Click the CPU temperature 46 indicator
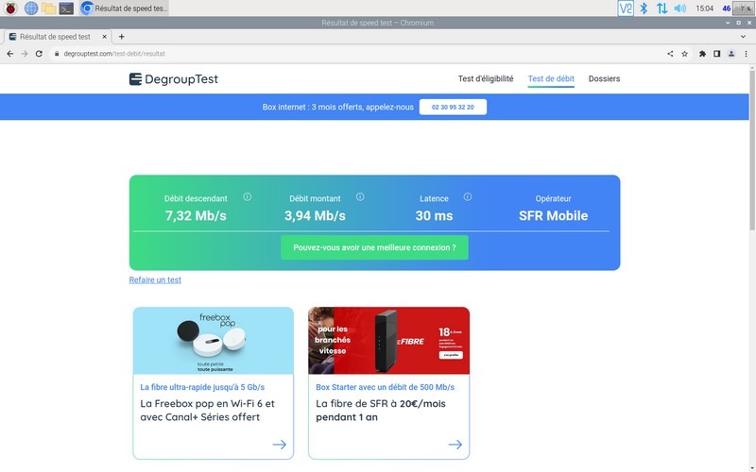This screenshot has width=756, height=472. tap(726, 8)
